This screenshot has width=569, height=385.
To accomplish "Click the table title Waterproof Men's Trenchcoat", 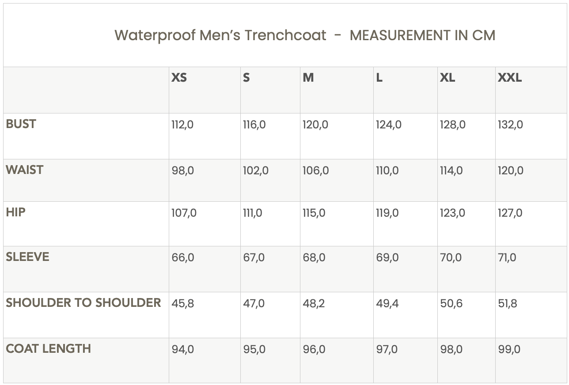I will coord(220,35).
